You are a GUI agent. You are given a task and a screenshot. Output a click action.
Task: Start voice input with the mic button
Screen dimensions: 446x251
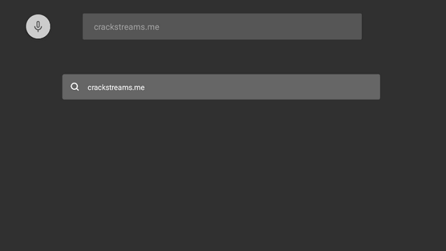38,26
